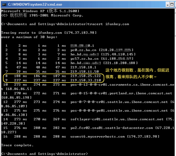Click the "Trace complete." message
176x156 pixels.
click(17, 145)
